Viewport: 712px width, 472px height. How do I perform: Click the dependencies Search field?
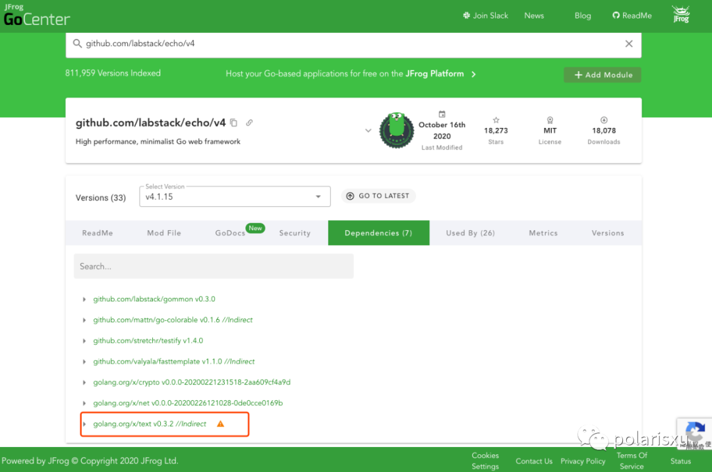(214, 266)
